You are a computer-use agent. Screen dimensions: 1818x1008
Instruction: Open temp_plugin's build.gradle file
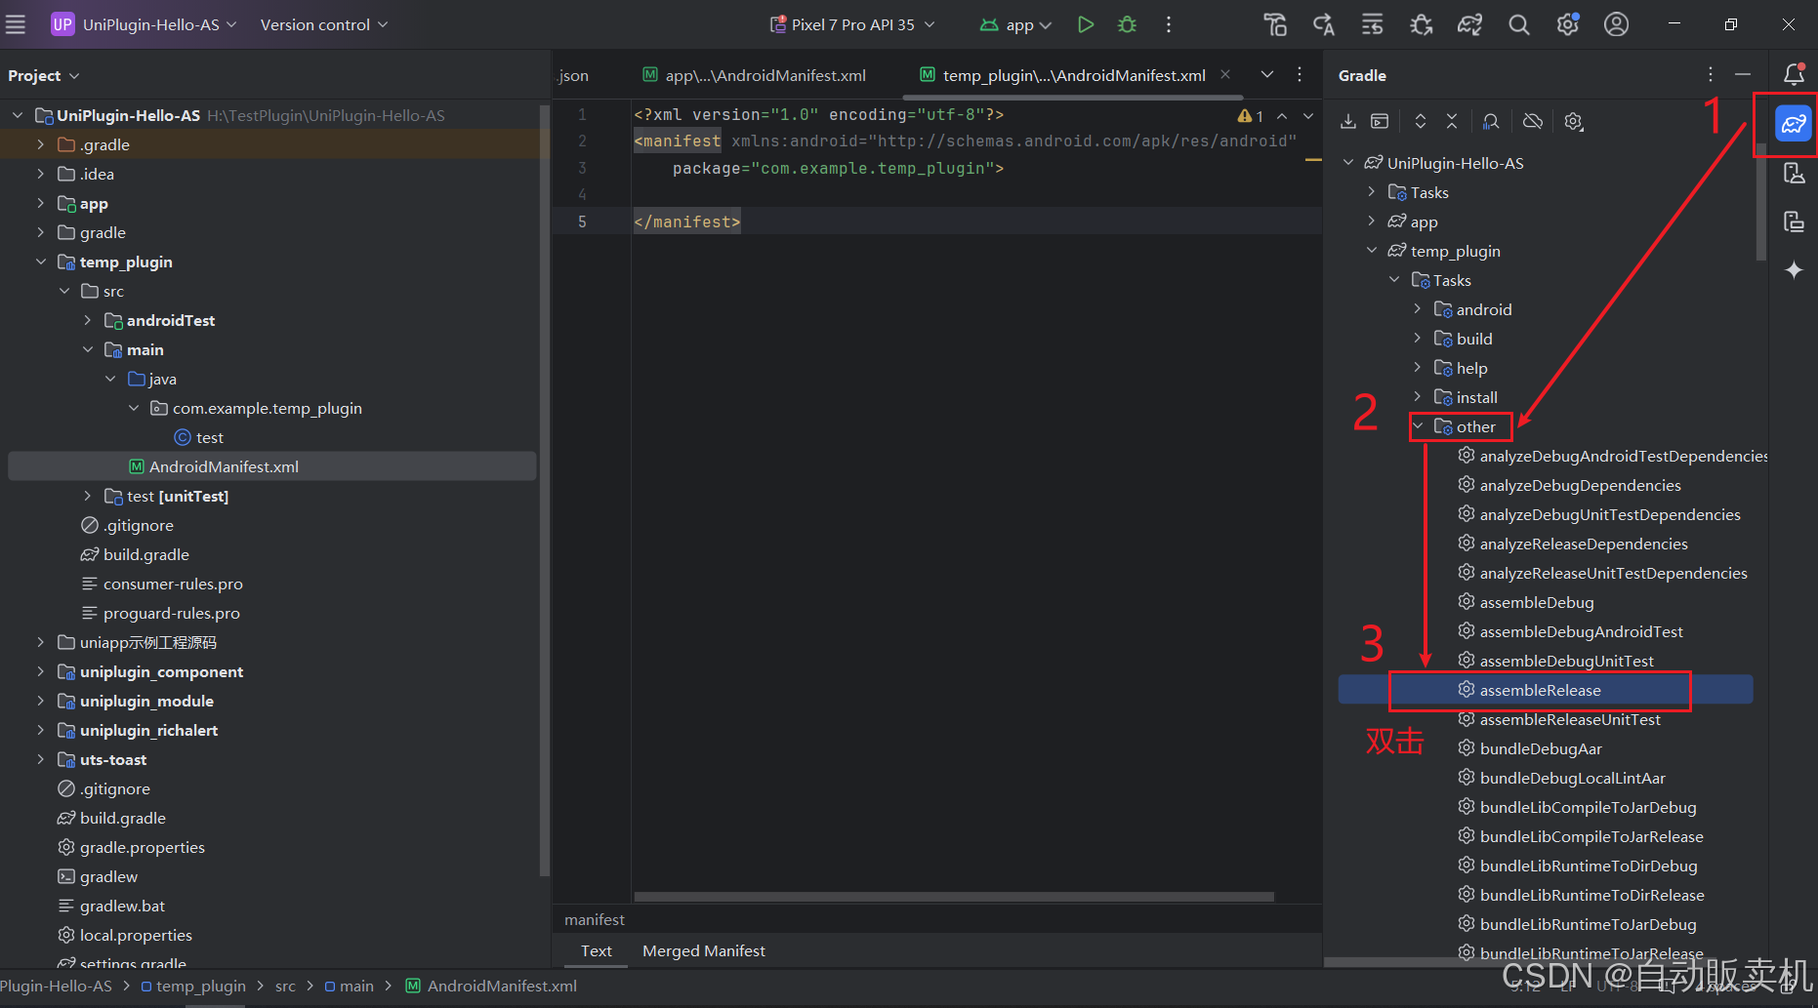click(136, 554)
